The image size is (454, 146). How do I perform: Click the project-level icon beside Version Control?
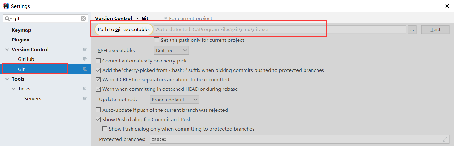tap(85, 50)
